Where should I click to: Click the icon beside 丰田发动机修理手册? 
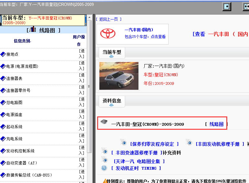[189, 143]
